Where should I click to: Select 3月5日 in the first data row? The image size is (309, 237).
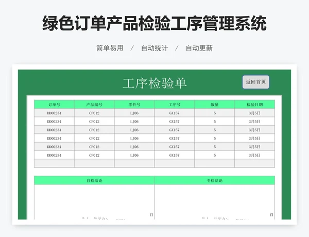click(254, 113)
